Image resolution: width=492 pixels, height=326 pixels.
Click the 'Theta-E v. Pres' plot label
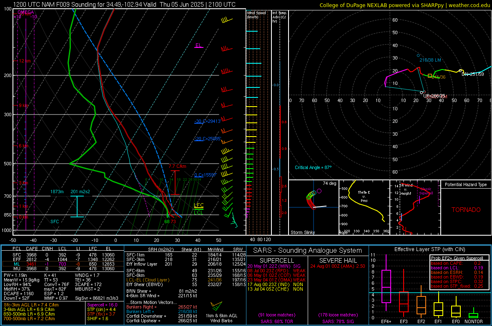pyautogui.click(x=364, y=196)
